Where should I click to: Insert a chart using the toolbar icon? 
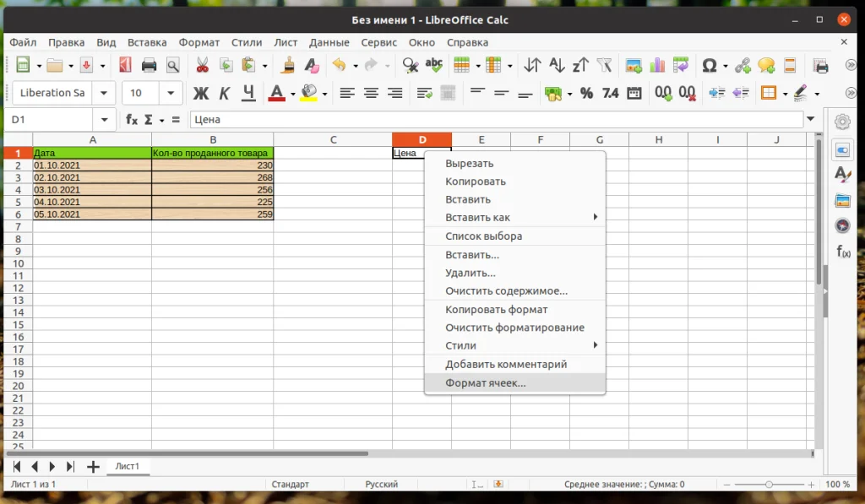tap(657, 65)
